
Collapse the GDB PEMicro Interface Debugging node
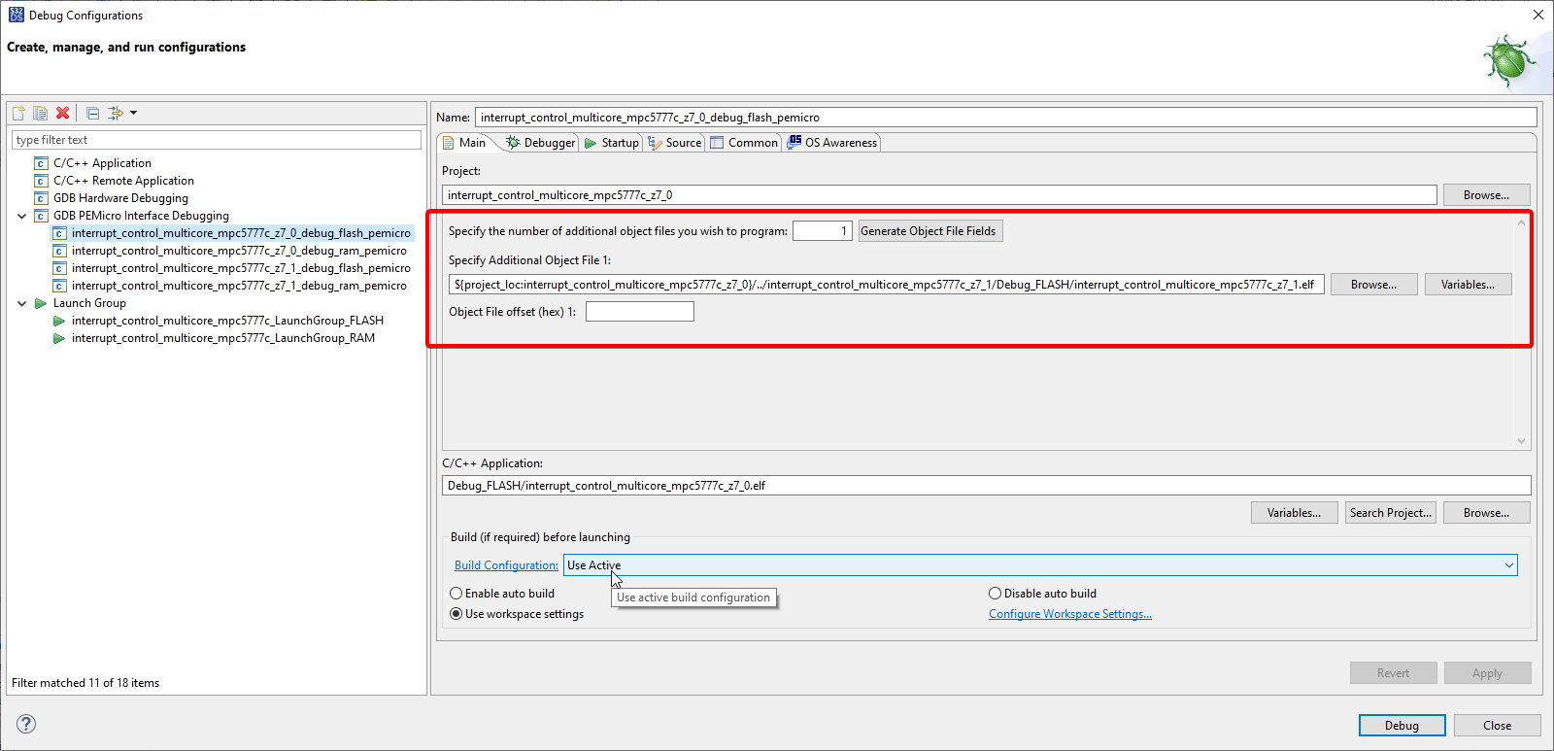[21, 216]
